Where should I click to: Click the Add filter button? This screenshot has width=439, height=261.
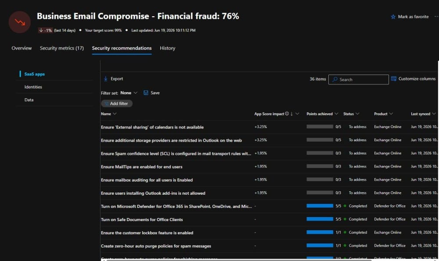116,104
